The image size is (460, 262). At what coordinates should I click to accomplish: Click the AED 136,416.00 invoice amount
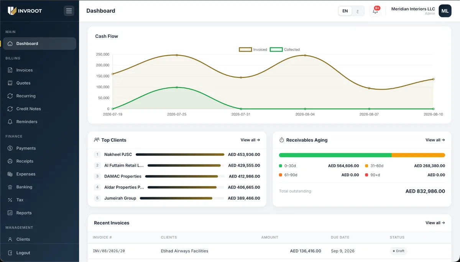(306, 251)
